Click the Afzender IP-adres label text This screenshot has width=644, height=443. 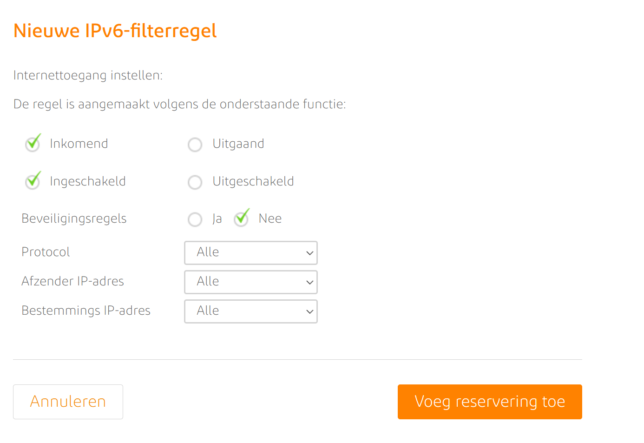(x=72, y=281)
